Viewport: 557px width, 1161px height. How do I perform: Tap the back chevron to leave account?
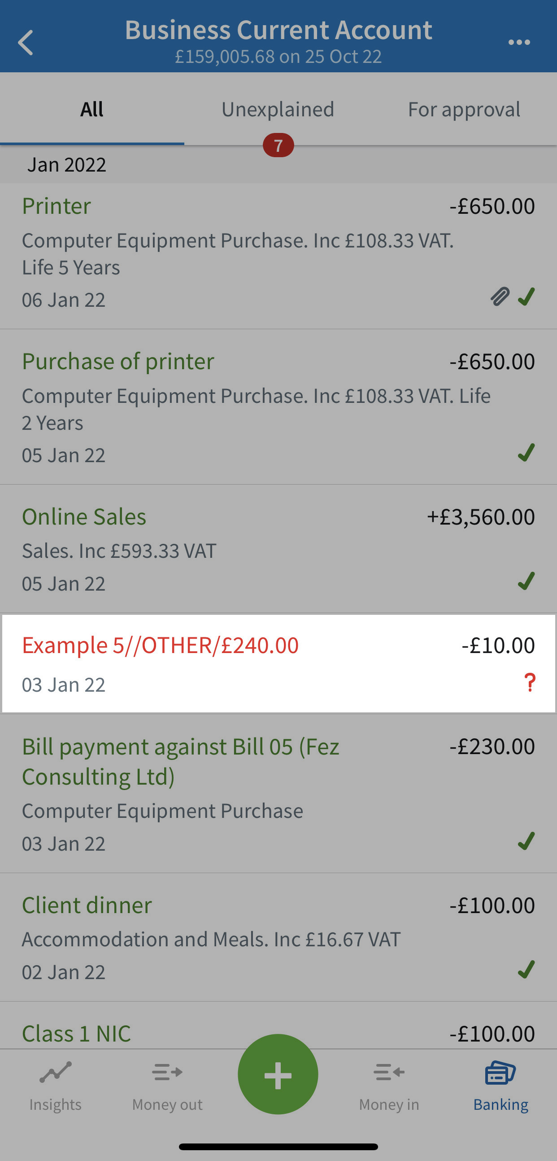coord(26,42)
